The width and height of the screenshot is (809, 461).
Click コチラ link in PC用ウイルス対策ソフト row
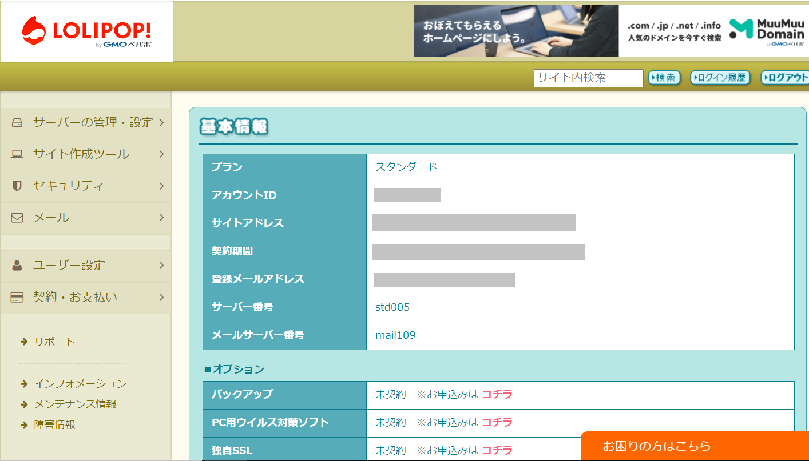[x=497, y=422]
